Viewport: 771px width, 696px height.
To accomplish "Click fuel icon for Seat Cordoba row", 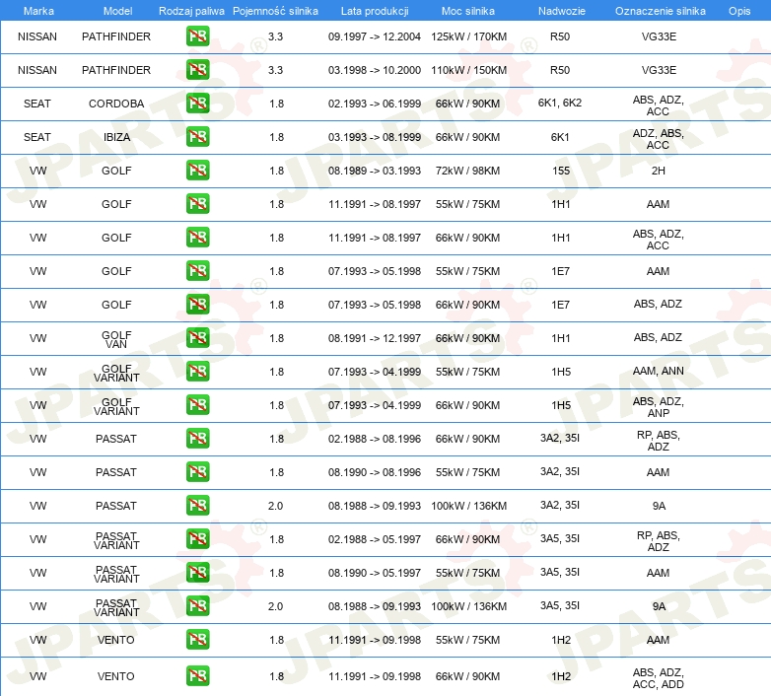I will coord(197,104).
